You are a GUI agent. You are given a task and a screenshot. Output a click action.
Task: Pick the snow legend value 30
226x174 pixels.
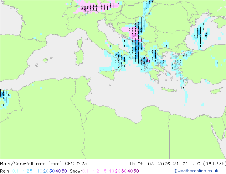(124, 171)
